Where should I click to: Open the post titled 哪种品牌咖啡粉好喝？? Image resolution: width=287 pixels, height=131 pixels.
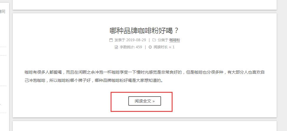[x=144, y=31]
